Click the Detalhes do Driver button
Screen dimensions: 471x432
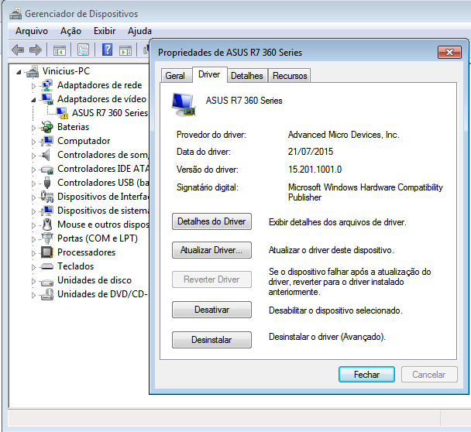coord(211,221)
